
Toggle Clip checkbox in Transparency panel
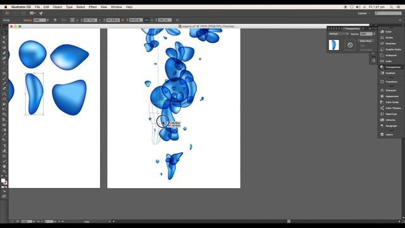tap(362, 46)
